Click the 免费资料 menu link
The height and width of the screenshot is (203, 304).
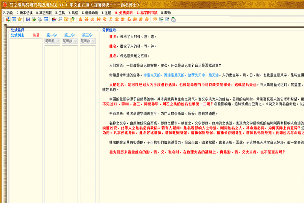[x=124, y=13]
